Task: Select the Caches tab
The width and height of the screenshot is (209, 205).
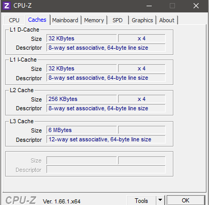Action: click(37, 20)
